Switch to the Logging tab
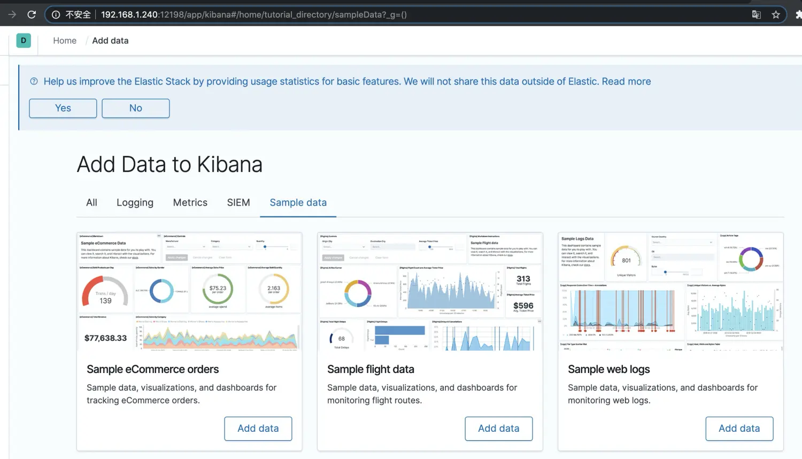Screen dimensions: 802x459 coord(135,203)
